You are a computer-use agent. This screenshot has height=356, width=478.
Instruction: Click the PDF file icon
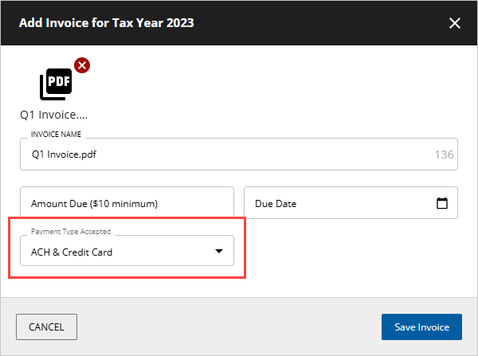pyautogui.click(x=56, y=83)
